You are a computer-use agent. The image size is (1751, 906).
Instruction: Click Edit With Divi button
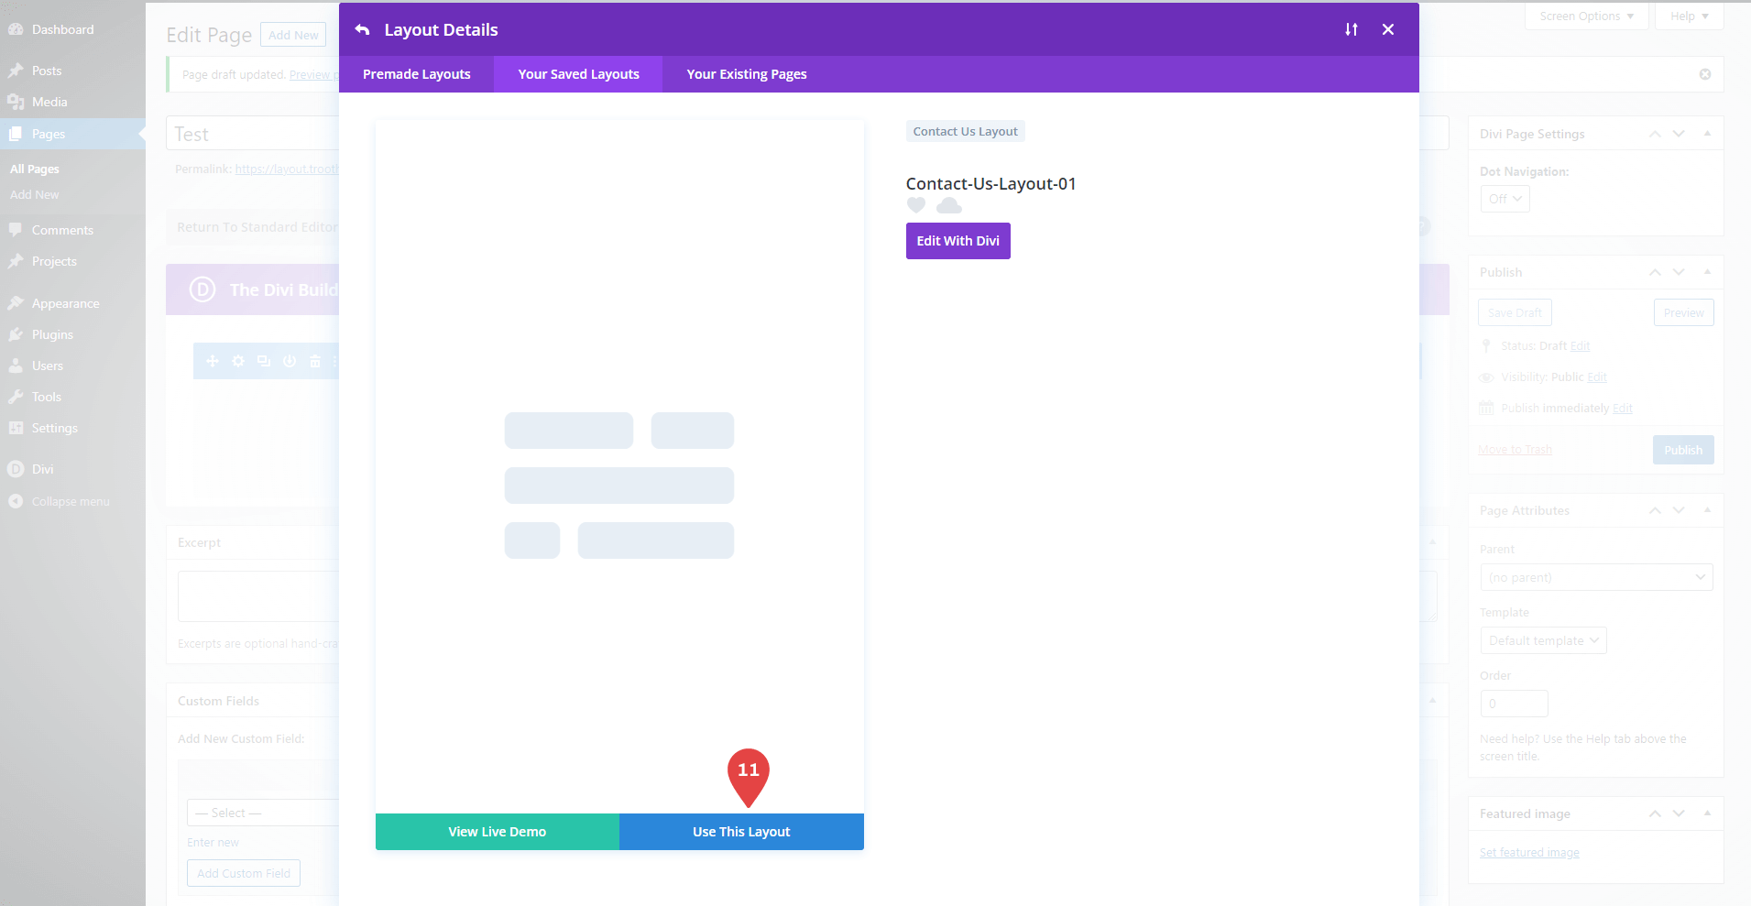[x=958, y=241]
